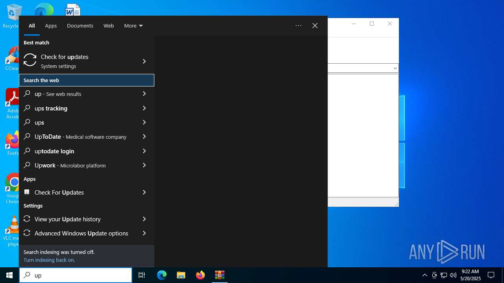Image resolution: width=504 pixels, height=283 pixels.
Task: Open the Check For Updates app result
Action: click(87, 192)
